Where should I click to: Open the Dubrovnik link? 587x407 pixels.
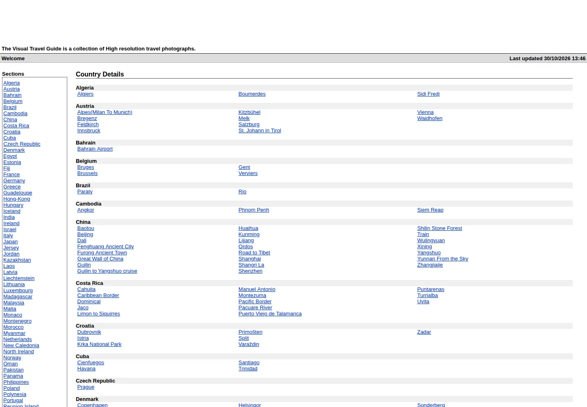[x=89, y=332]
